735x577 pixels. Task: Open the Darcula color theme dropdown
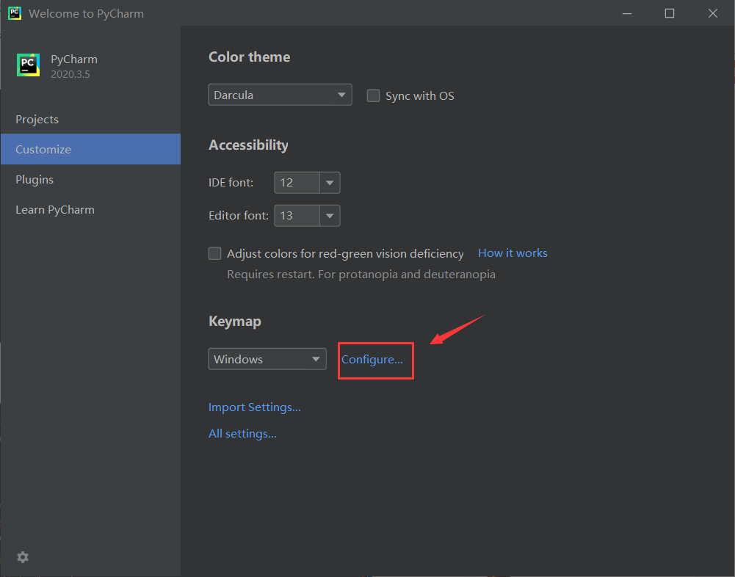(x=280, y=95)
